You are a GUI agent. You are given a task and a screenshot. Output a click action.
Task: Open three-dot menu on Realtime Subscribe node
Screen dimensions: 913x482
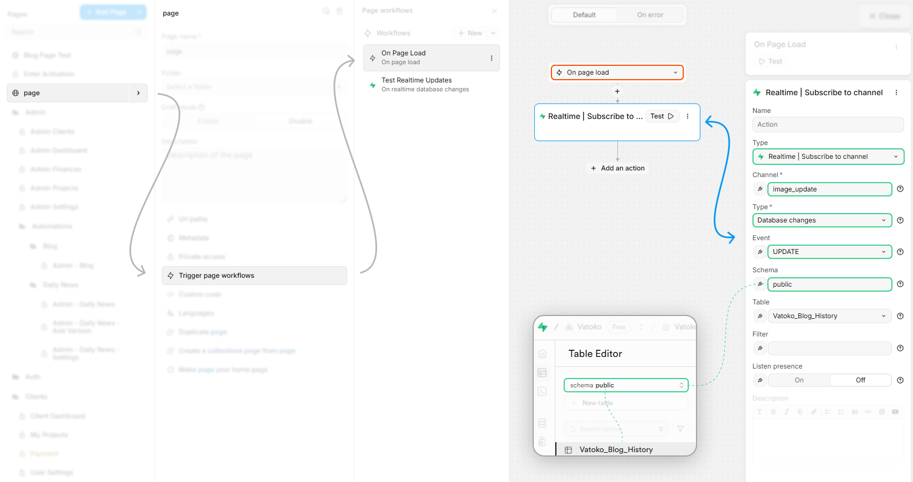click(x=688, y=116)
